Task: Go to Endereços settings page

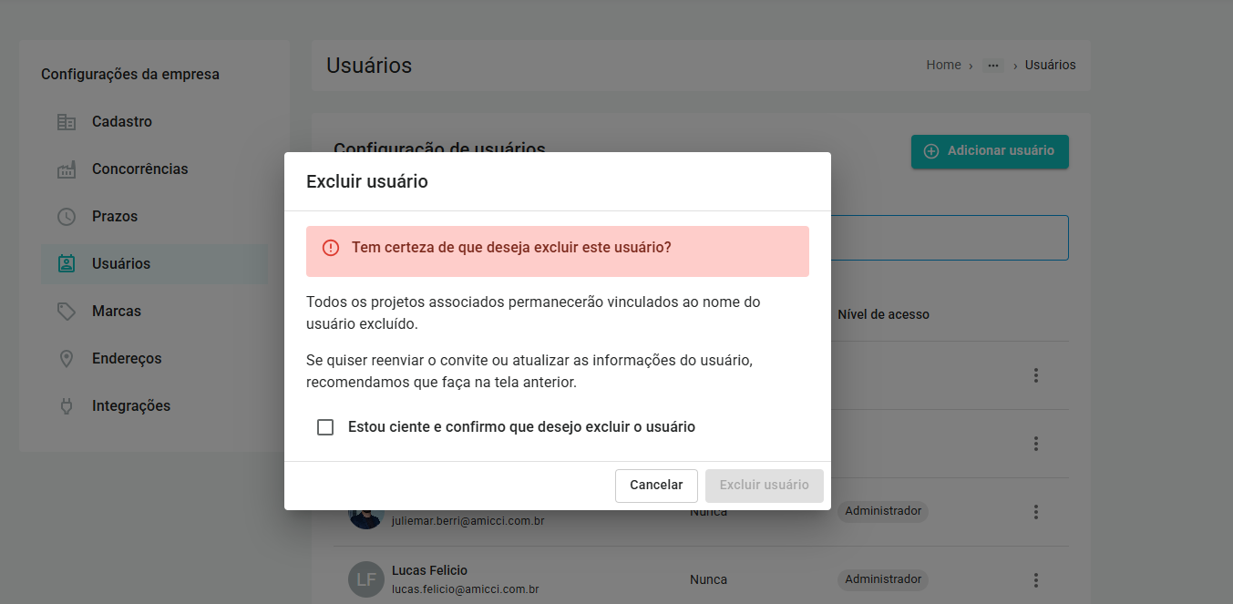Action: click(127, 359)
